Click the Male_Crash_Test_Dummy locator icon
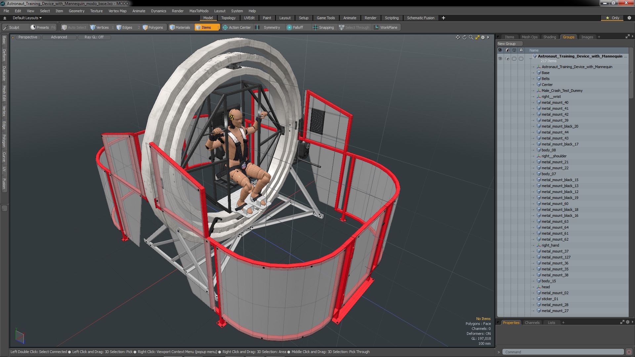 (x=539, y=91)
